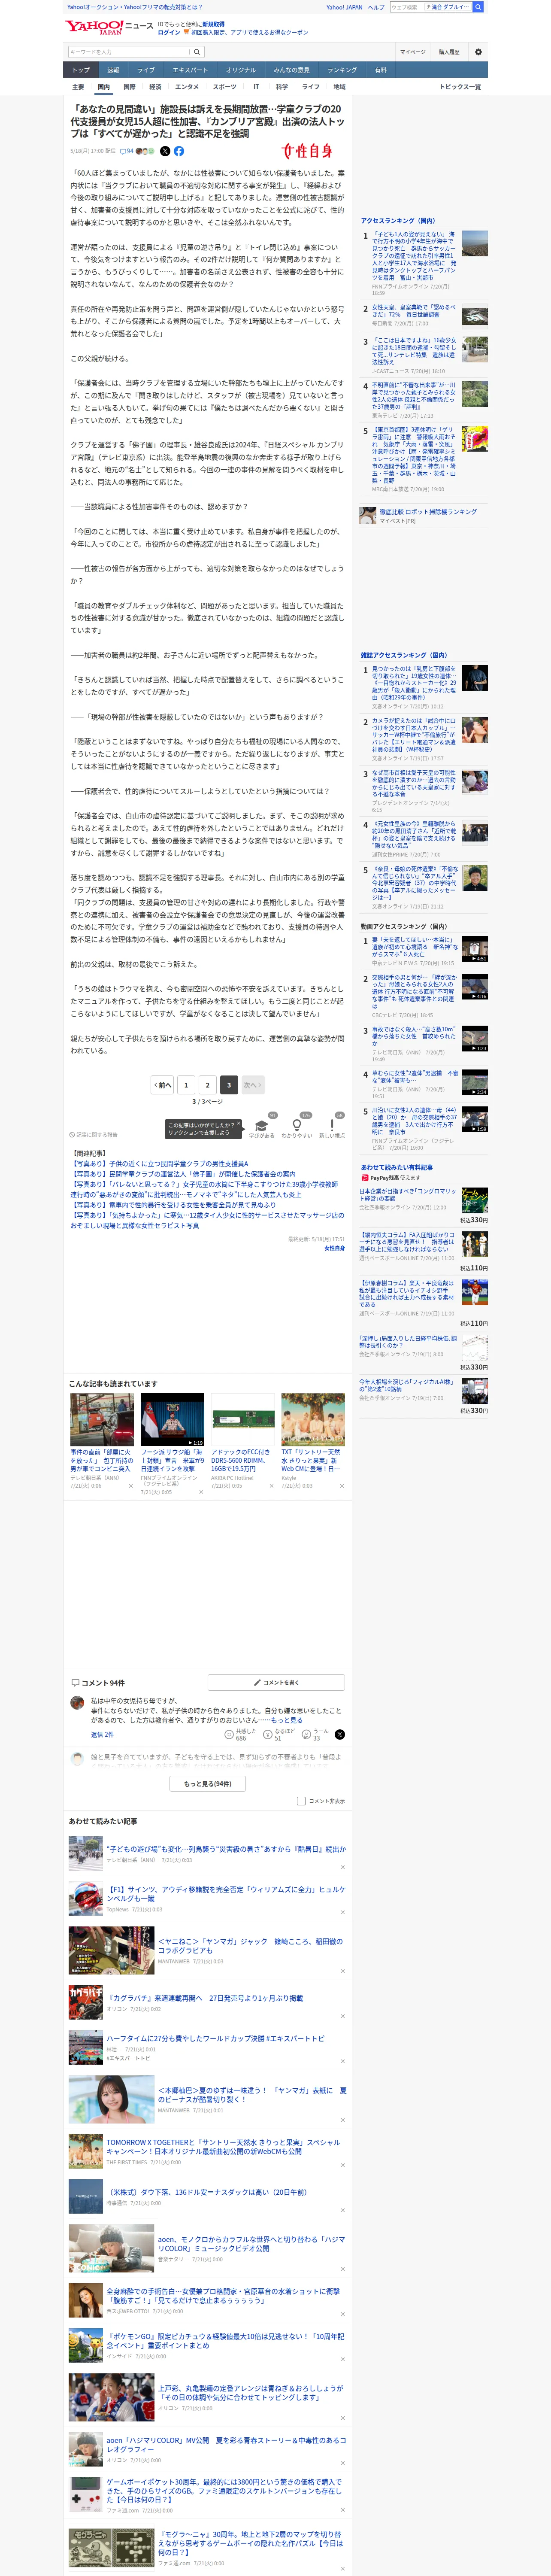This screenshot has width=551, height=2576.
Task: Click the blue web search magnifier button
Action: pyautogui.click(x=478, y=7)
